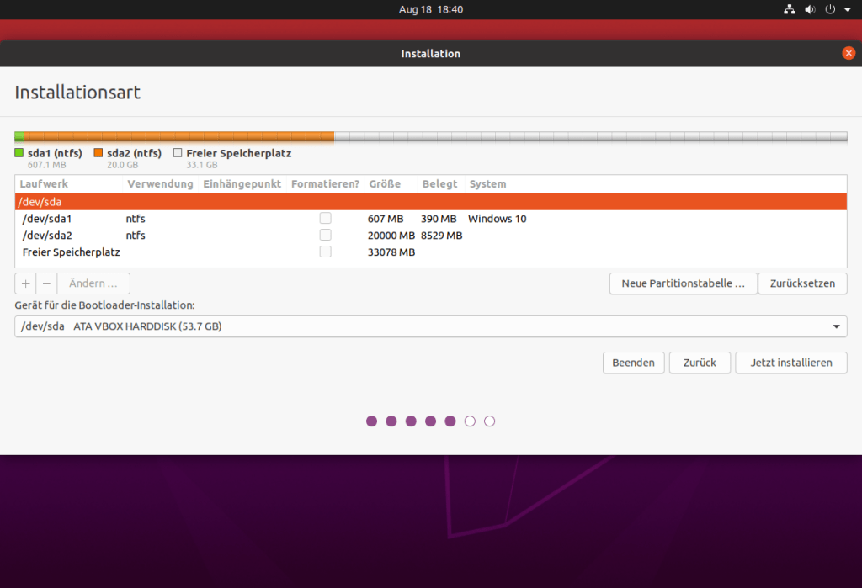Click the white free space segment in partition bar
Image resolution: width=862 pixels, height=588 pixels.
[x=589, y=136]
